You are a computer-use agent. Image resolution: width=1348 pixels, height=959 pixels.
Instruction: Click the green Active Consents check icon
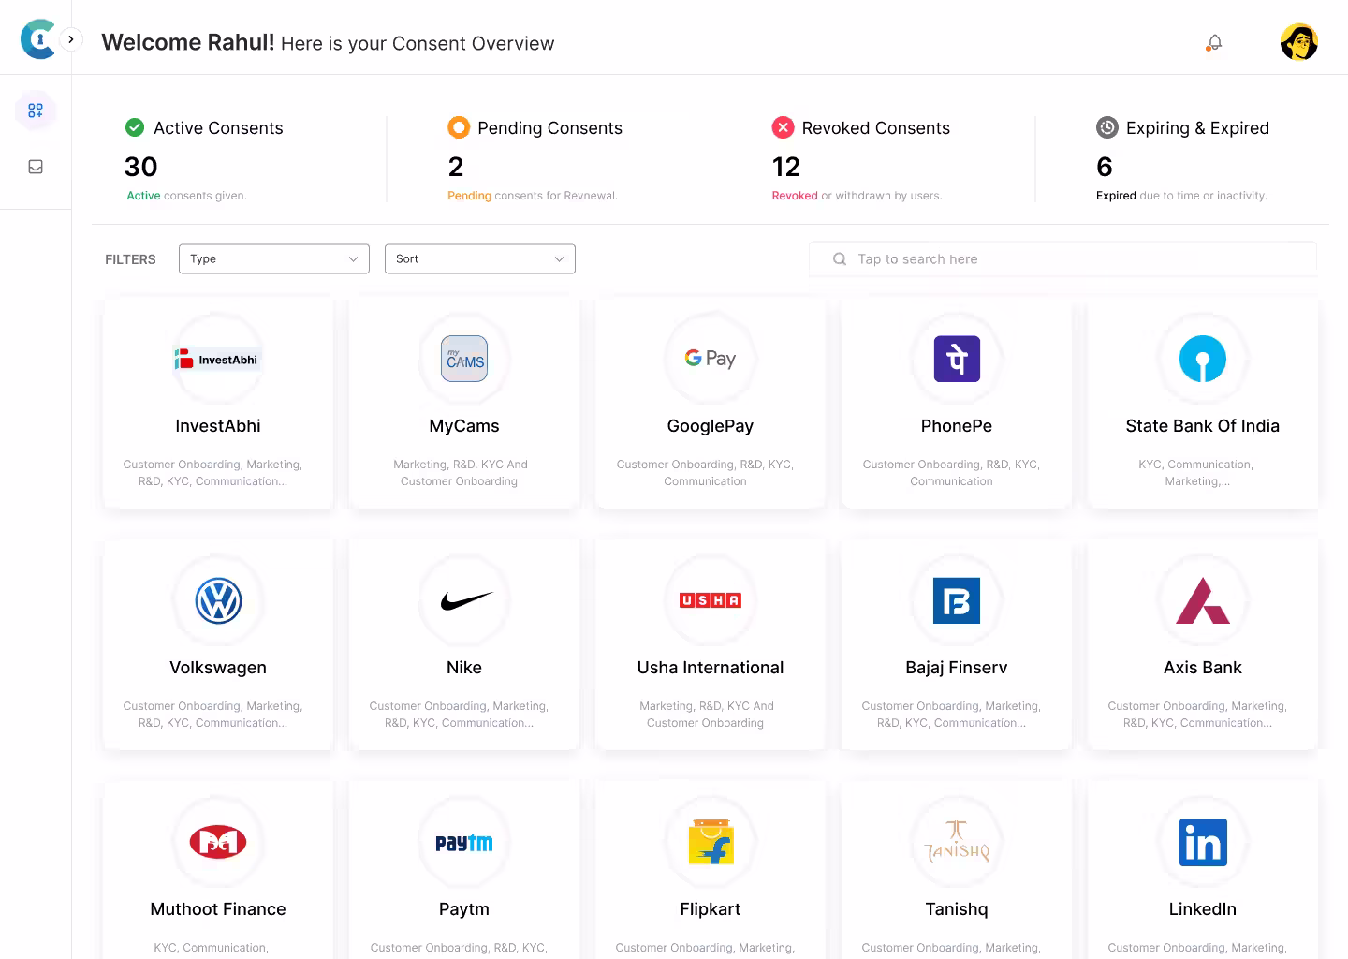pyautogui.click(x=135, y=127)
